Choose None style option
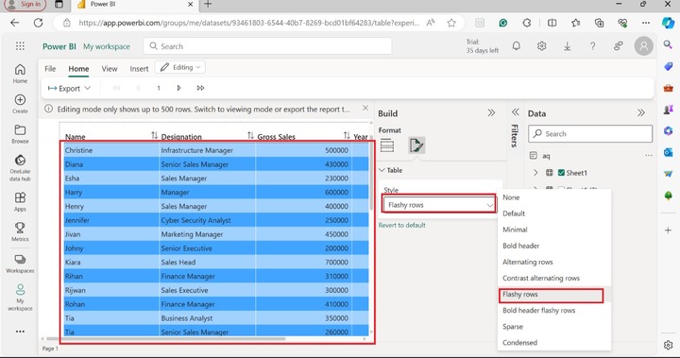Screen dimensions: 680x358 click(x=554, y=197)
